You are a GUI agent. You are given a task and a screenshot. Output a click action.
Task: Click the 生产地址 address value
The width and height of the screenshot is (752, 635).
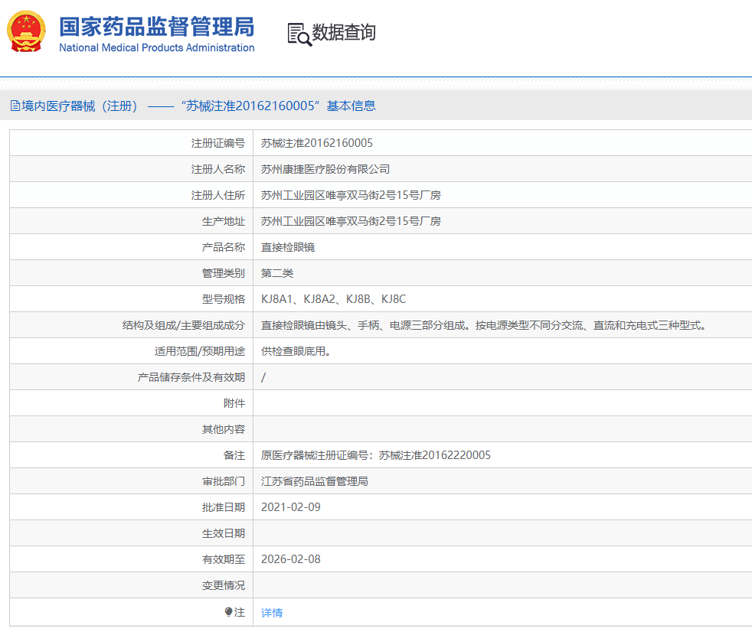[x=351, y=221]
